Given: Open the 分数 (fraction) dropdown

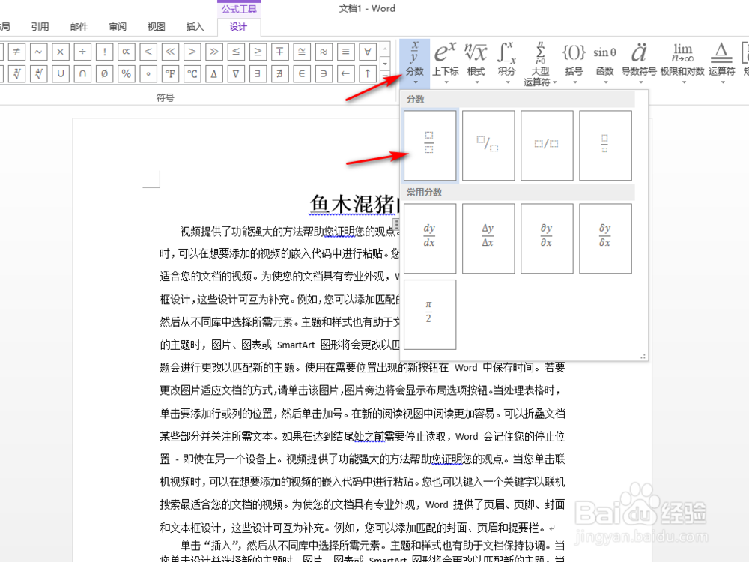Looking at the screenshot, I should (x=415, y=63).
